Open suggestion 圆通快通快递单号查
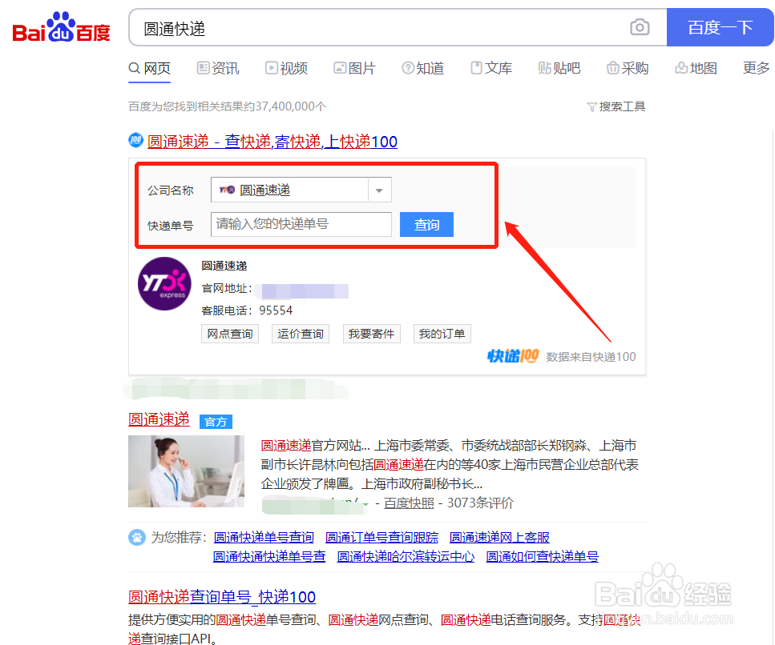Image resolution: width=775 pixels, height=645 pixels. [x=268, y=557]
